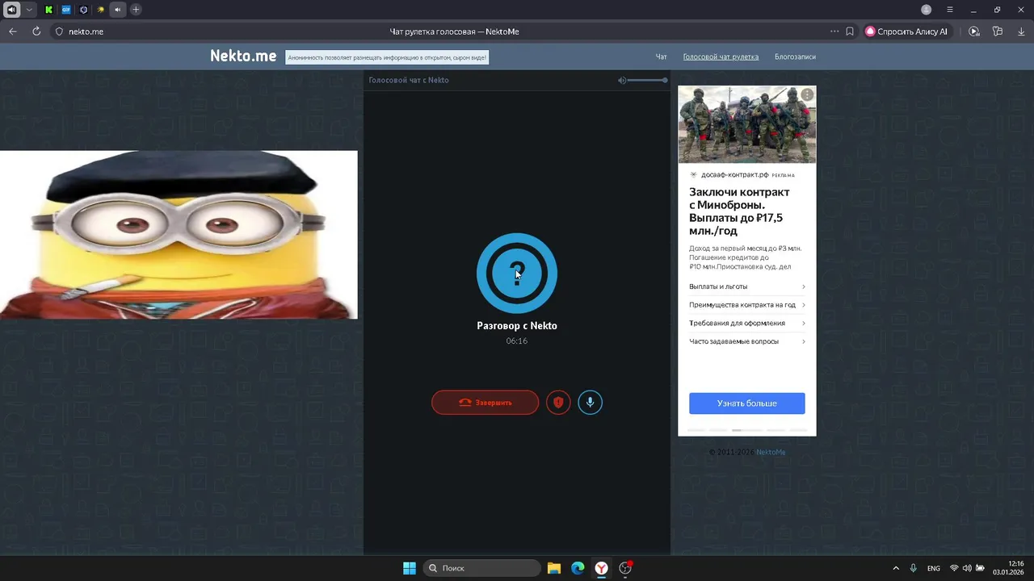Open Голосовой чат рулетка link
Screen dimensions: 1034x581
(x=721, y=57)
